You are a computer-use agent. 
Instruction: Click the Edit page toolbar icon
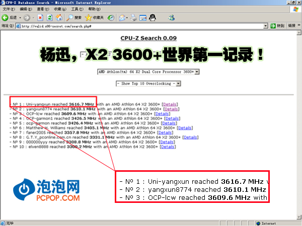click(x=143, y=18)
